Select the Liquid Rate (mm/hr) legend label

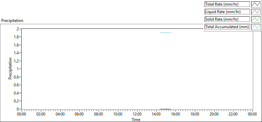[227, 12]
